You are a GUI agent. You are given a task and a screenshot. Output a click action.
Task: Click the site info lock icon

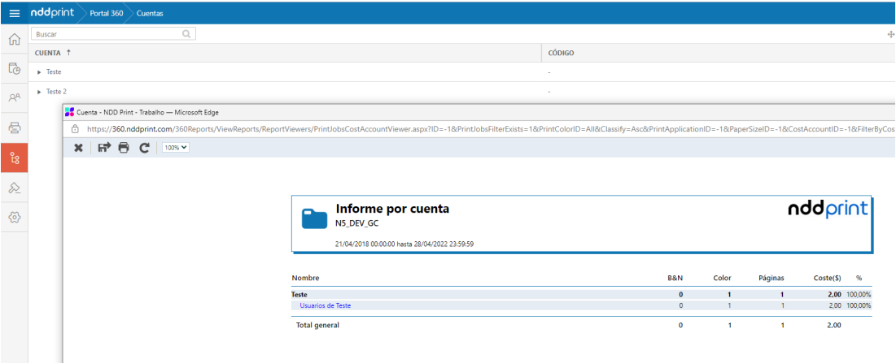click(x=75, y=128)
